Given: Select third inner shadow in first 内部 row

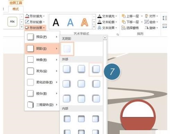Looking at the screenshot, I should 96,119.
